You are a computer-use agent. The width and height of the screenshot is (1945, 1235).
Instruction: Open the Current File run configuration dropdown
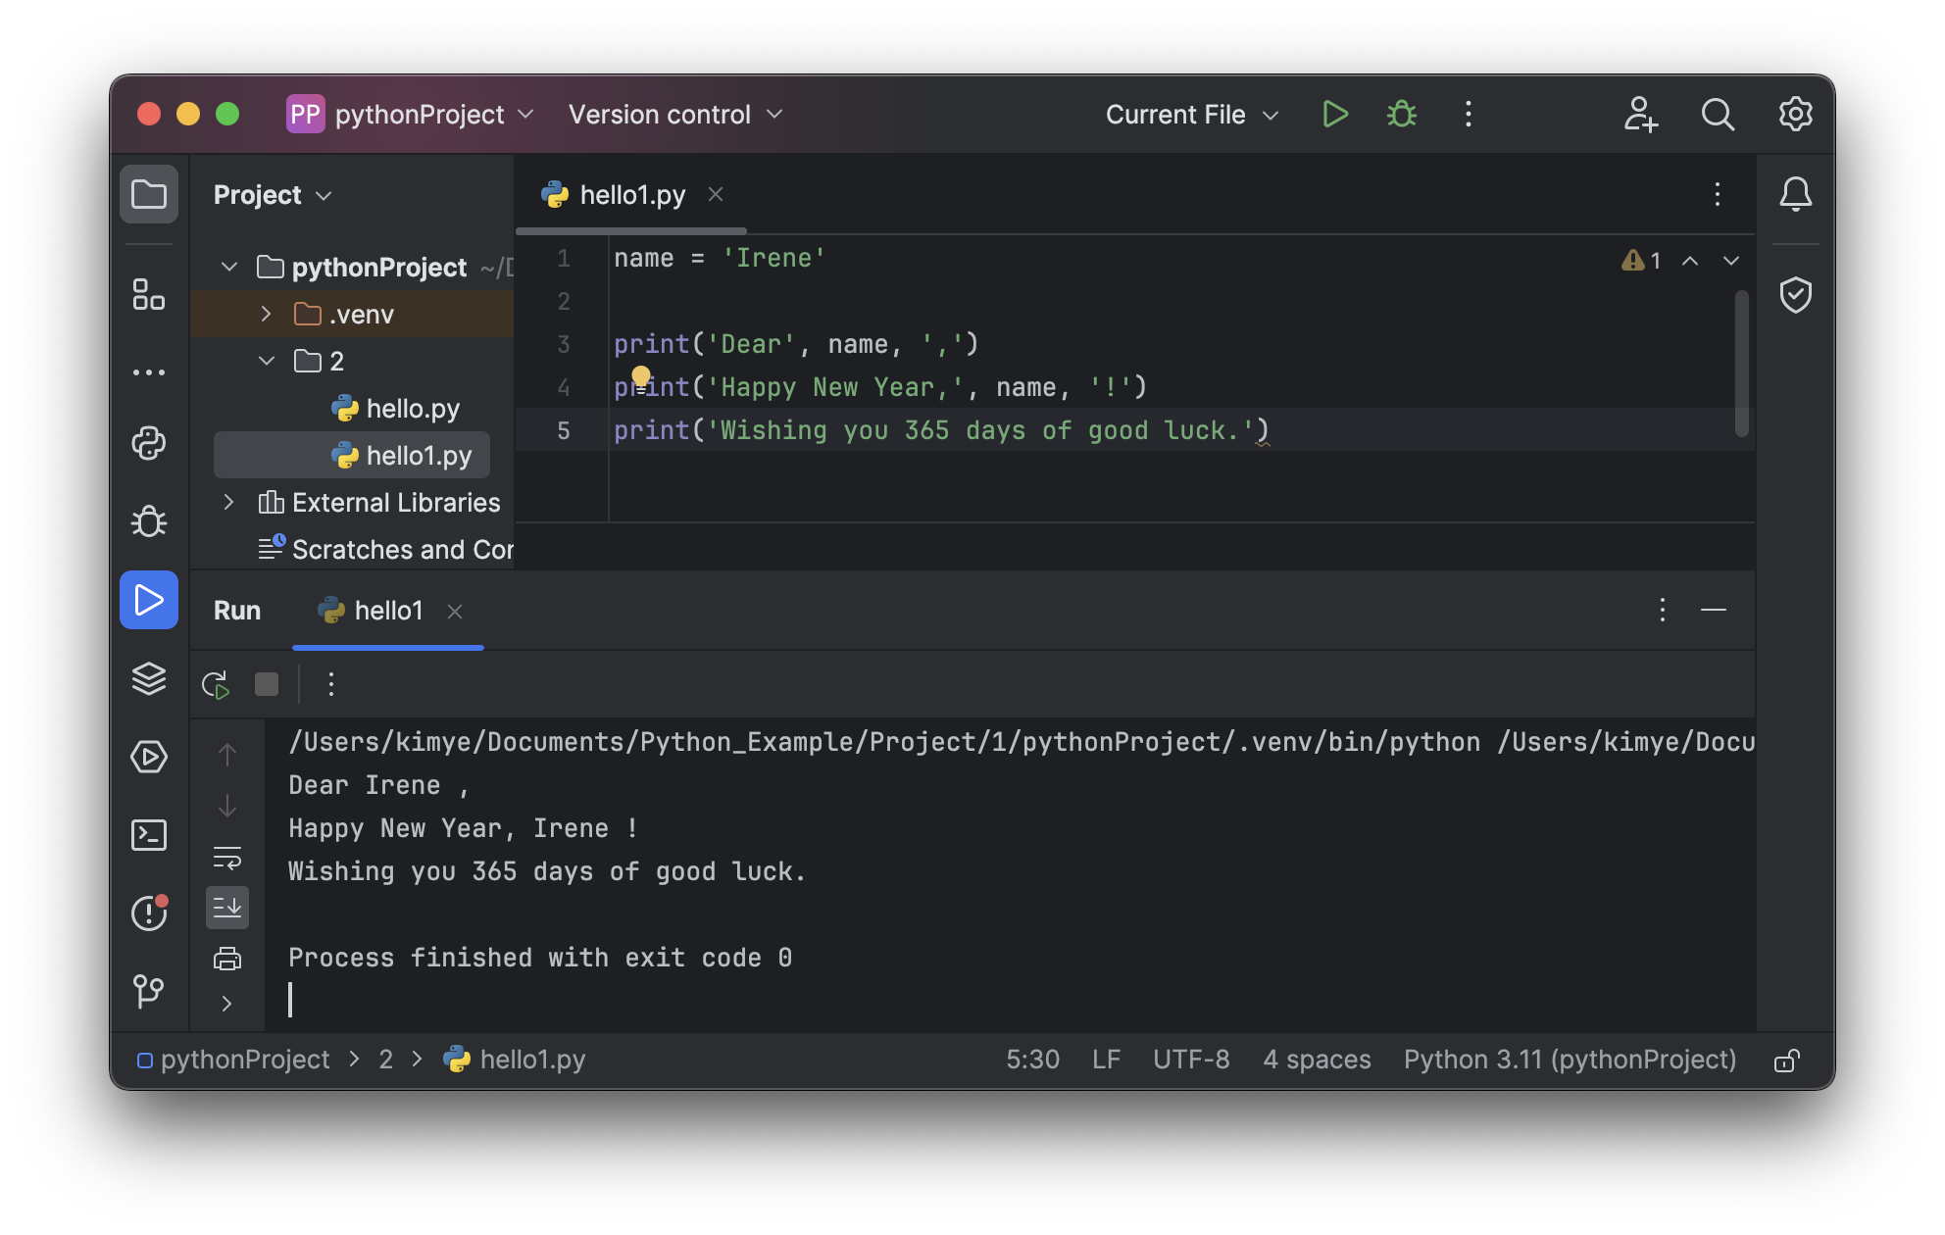coord(1191,115)
